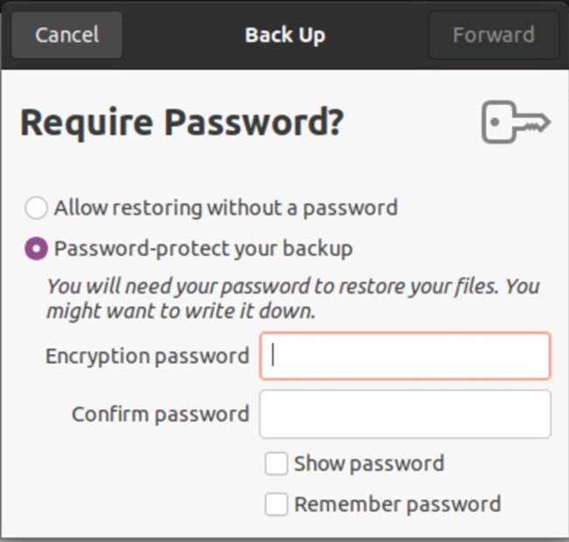569x542 pixels.
Task: Click the Confirm password label
Action: pyautogui.click(x=160, y=413)
